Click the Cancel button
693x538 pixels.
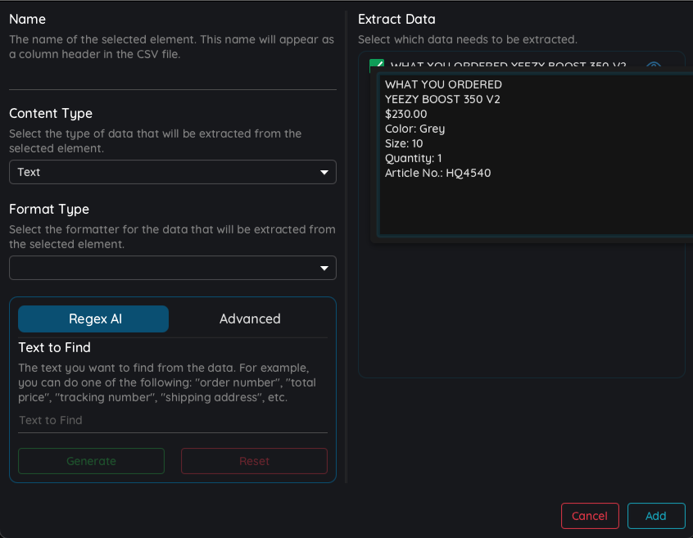590,516
